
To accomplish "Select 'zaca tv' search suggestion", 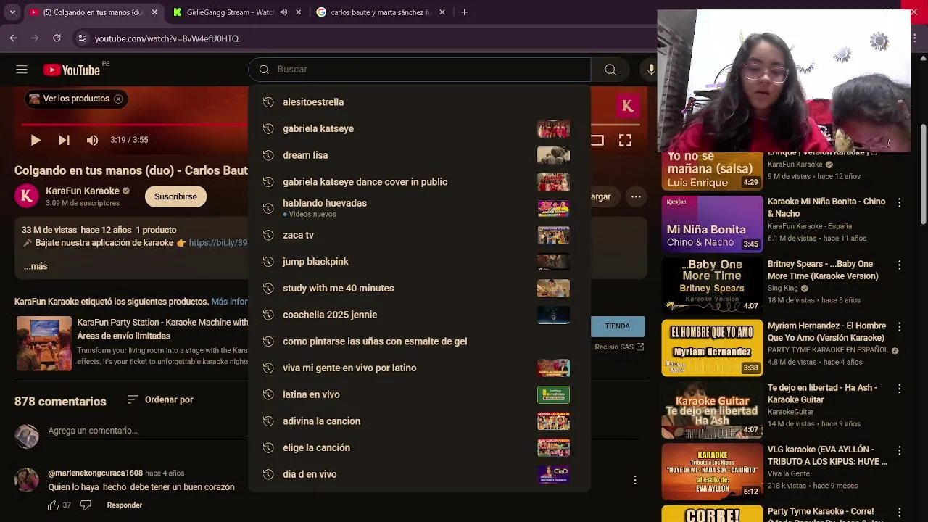I will coord(420,235).
